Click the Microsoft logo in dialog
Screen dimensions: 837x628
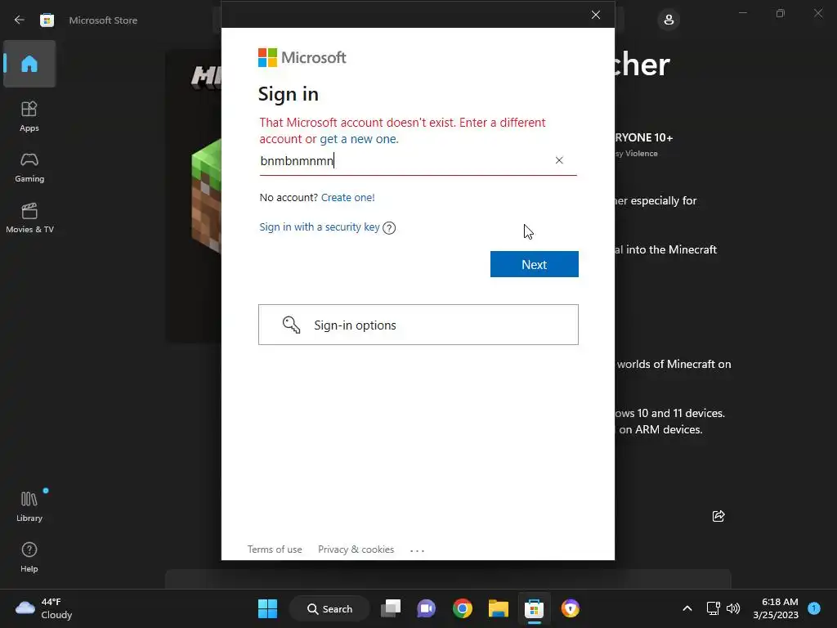pyautogui.click(x=302, y=58)
